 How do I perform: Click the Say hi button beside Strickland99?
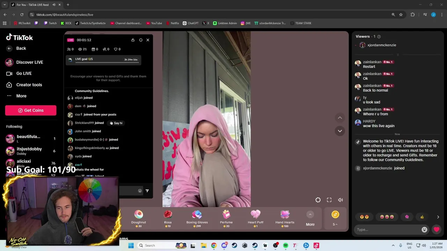pos(116,123)
